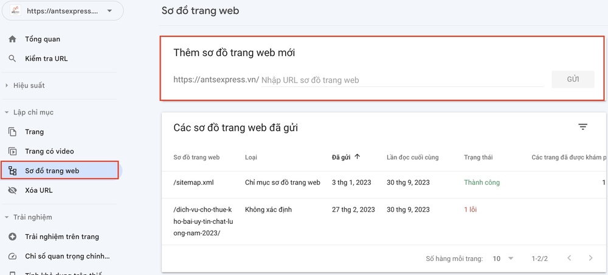The image size is (608, 275).
Task: Focus the Nhập URL sơ đồ trang web field
Action: pos(402,80)
